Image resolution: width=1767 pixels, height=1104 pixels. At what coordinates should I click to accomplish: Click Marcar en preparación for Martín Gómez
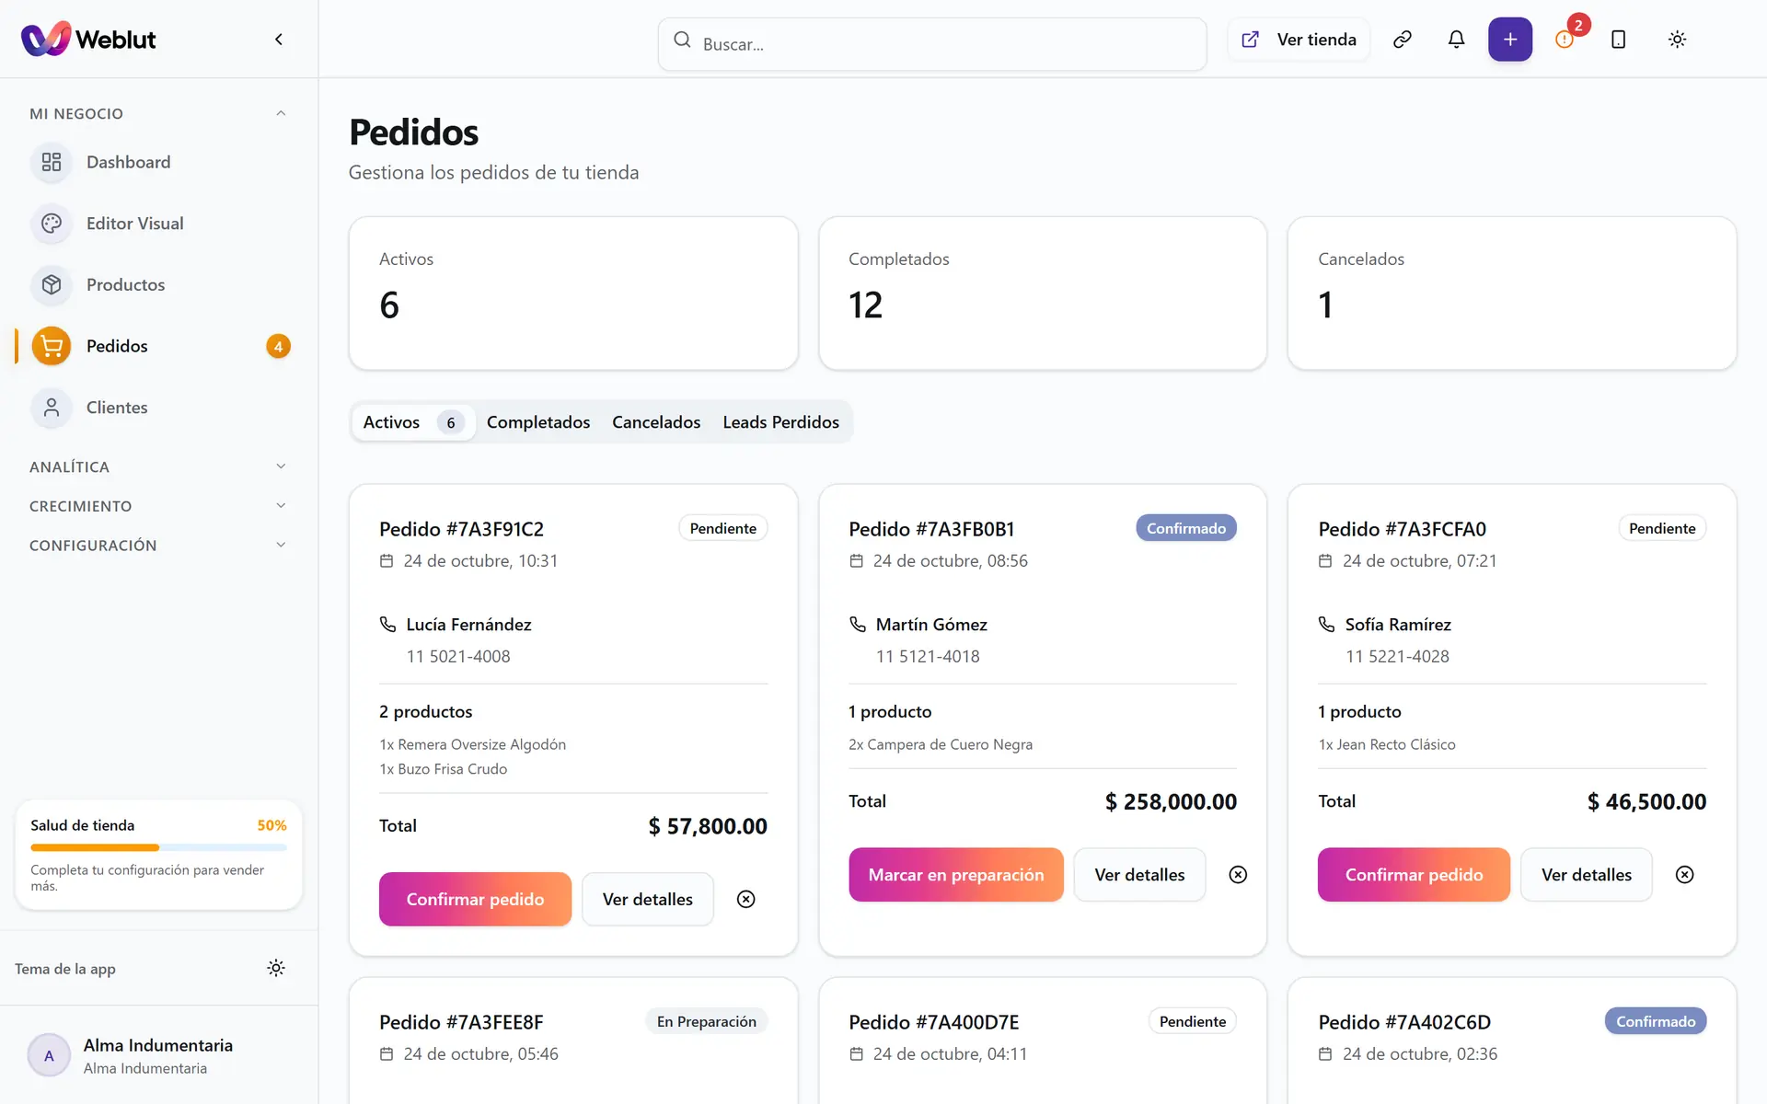tap(956, 875)
